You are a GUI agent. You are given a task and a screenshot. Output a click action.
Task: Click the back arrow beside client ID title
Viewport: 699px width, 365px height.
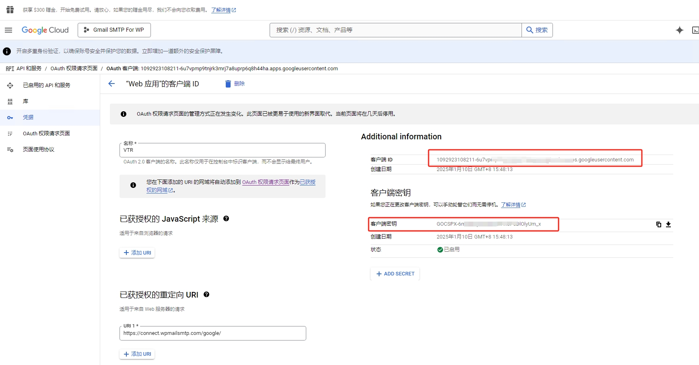pyautogui.click(x=111, y=84)
